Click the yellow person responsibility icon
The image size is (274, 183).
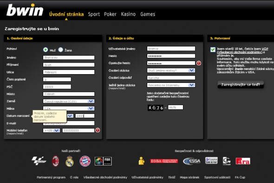[x=141, y=161]
